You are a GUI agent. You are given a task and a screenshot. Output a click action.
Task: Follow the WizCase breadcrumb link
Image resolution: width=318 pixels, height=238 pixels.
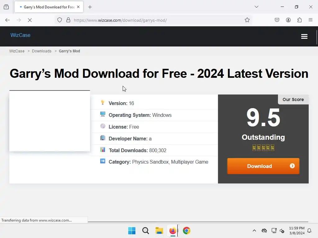click(x=17, y=51)
